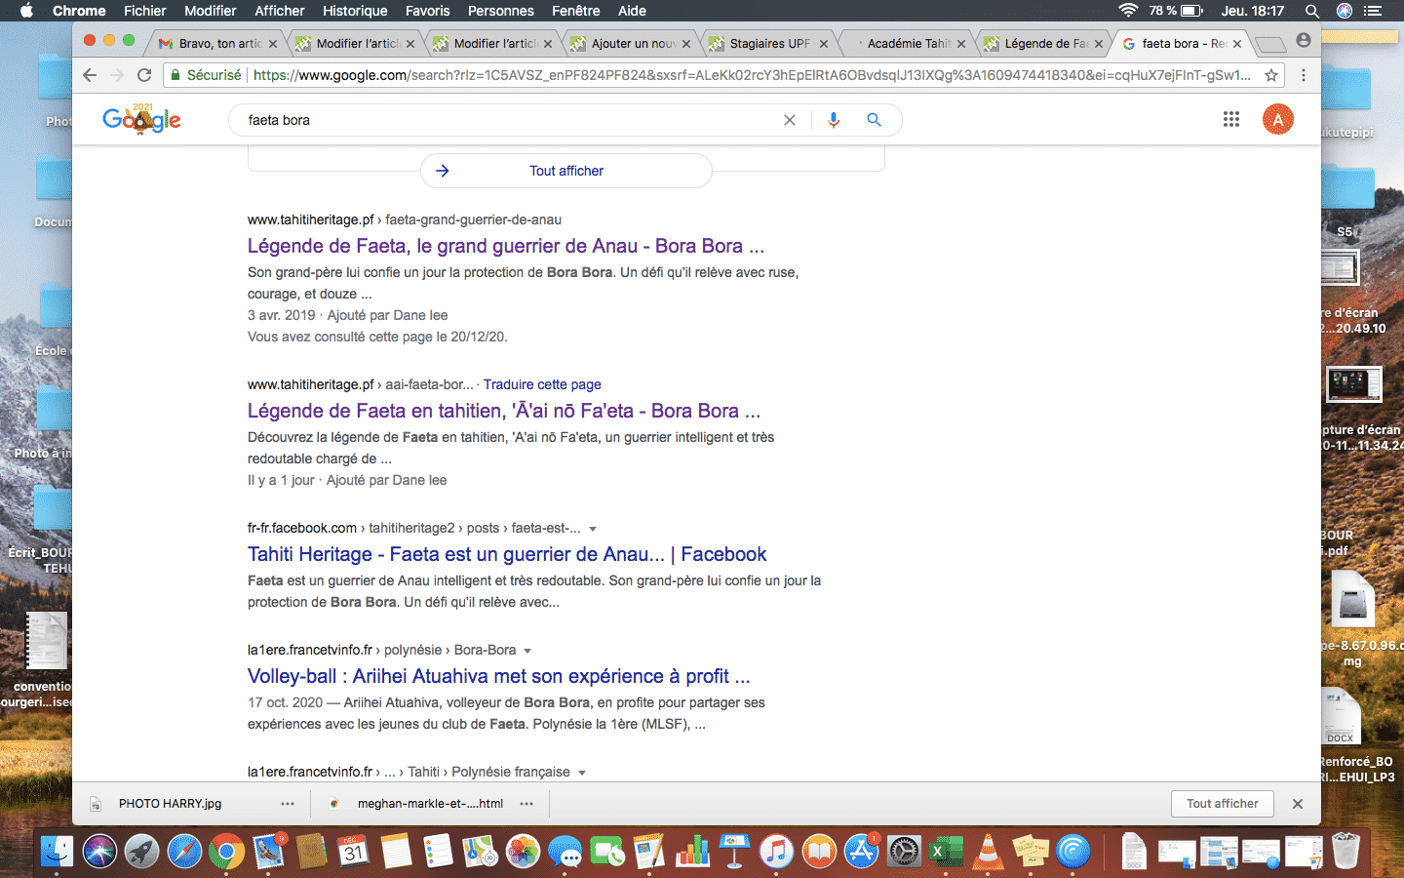1404x878 pixels.
Task: Click the 'Tout afficher' results button
Action: click(x=566, y=171)
